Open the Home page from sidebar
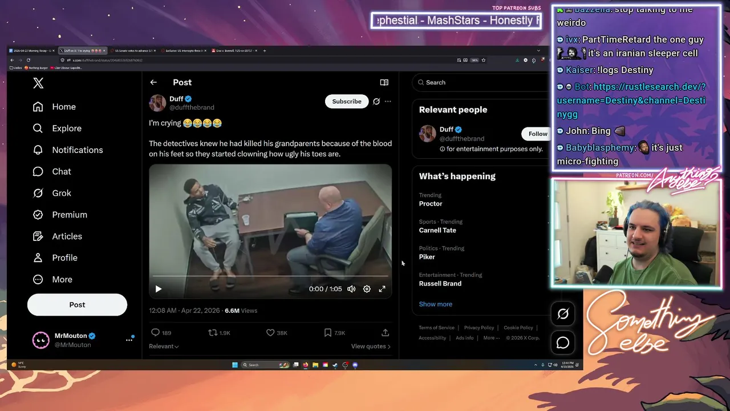Image resolution: width=730 pixels, height=411 pixels. (x=54, y=107)
